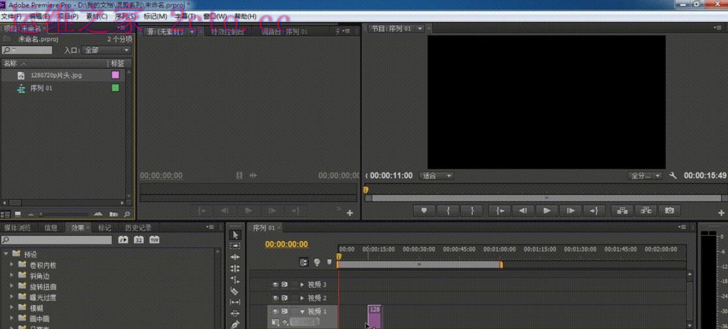Image resolution: width=728 pixels, height=329 pixels.
Task: Filter accelerated effects icon
Action: tap(123, 240)
